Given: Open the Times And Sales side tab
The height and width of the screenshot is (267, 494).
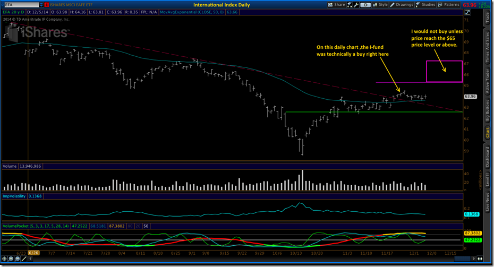Looking at the screenshot, I should pyautogui.click(x=488, y=47).
